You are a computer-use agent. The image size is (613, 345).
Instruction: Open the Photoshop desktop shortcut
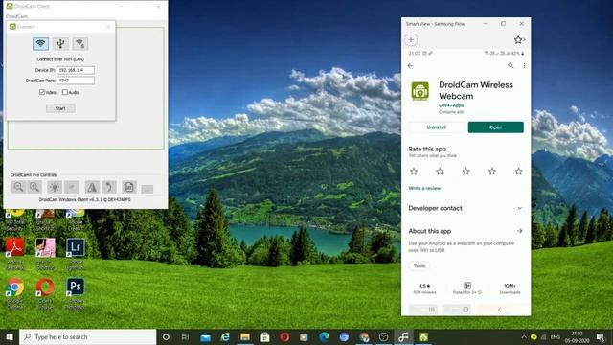[x=76, y=293]
